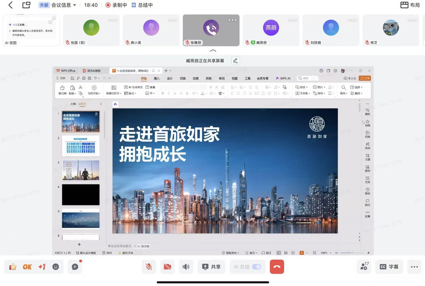Screen dimensions: 425x286
Task: Open the 新建幻灯片 dropdown
Action: [114, 93]
